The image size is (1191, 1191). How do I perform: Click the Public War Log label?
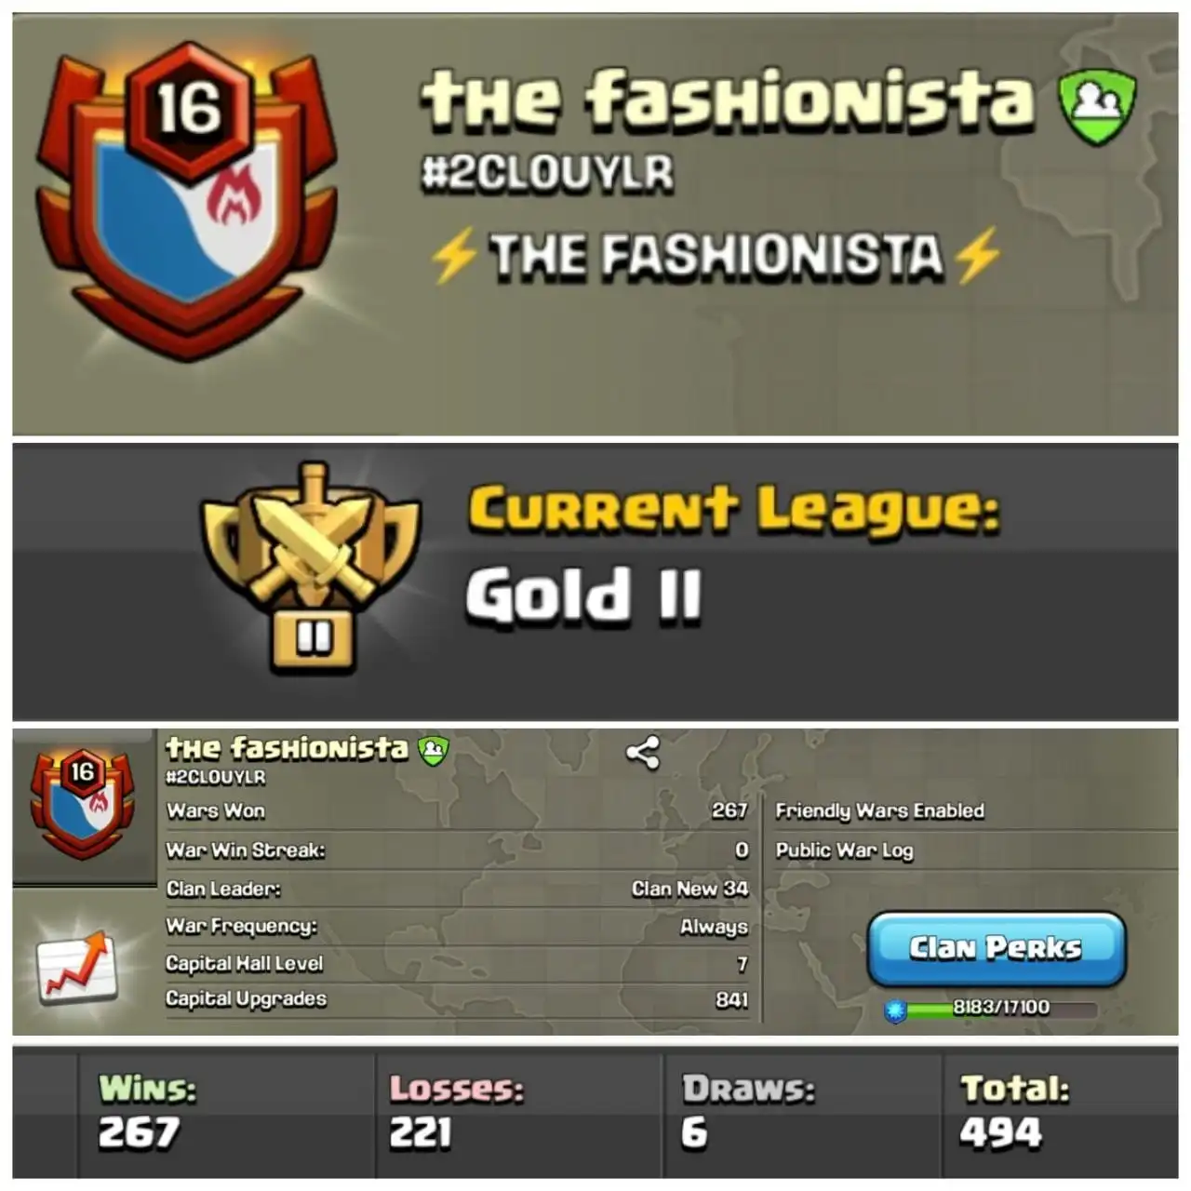coord(844,850)
